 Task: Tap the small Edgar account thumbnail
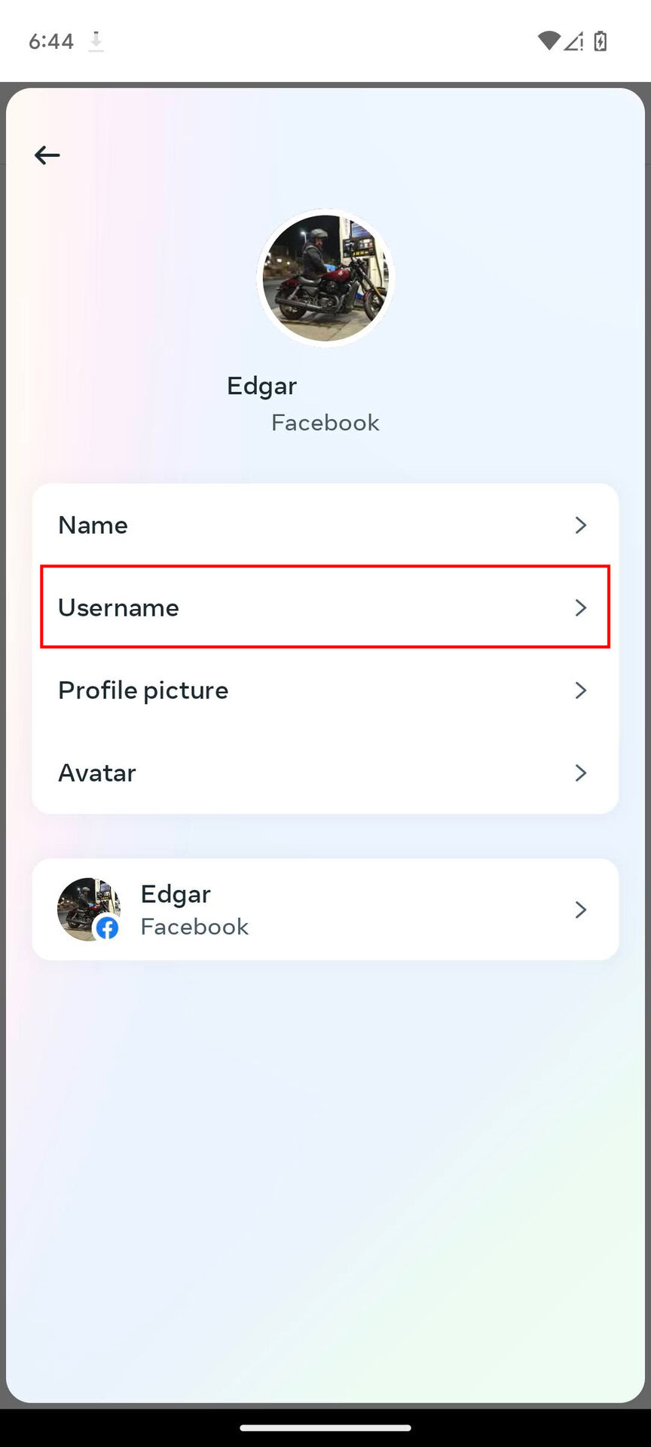(x=83, y=904)
